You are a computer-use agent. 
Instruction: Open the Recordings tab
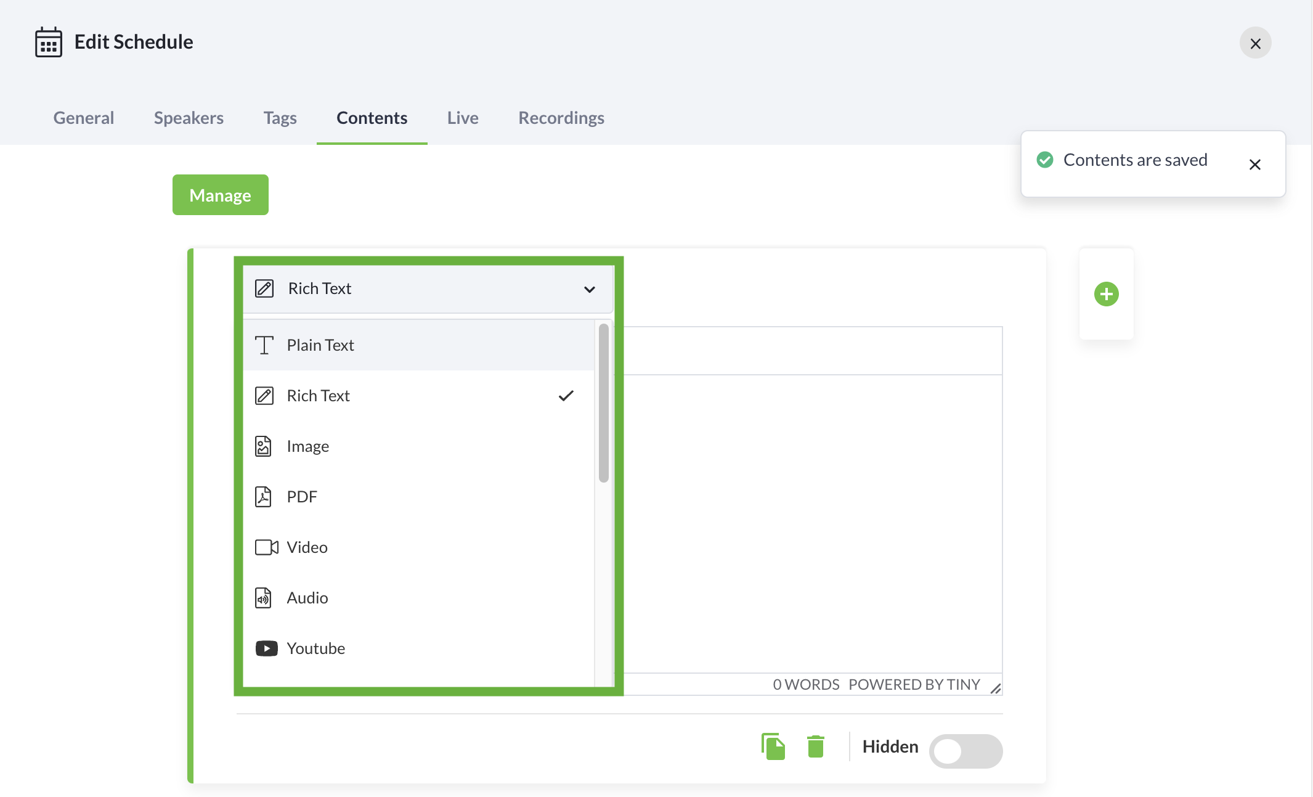(561, 118)
